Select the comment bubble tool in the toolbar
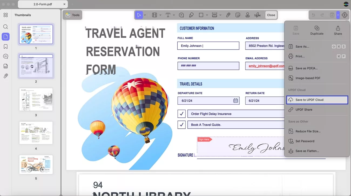Screen dimensions: 351x196 (181, 15)
